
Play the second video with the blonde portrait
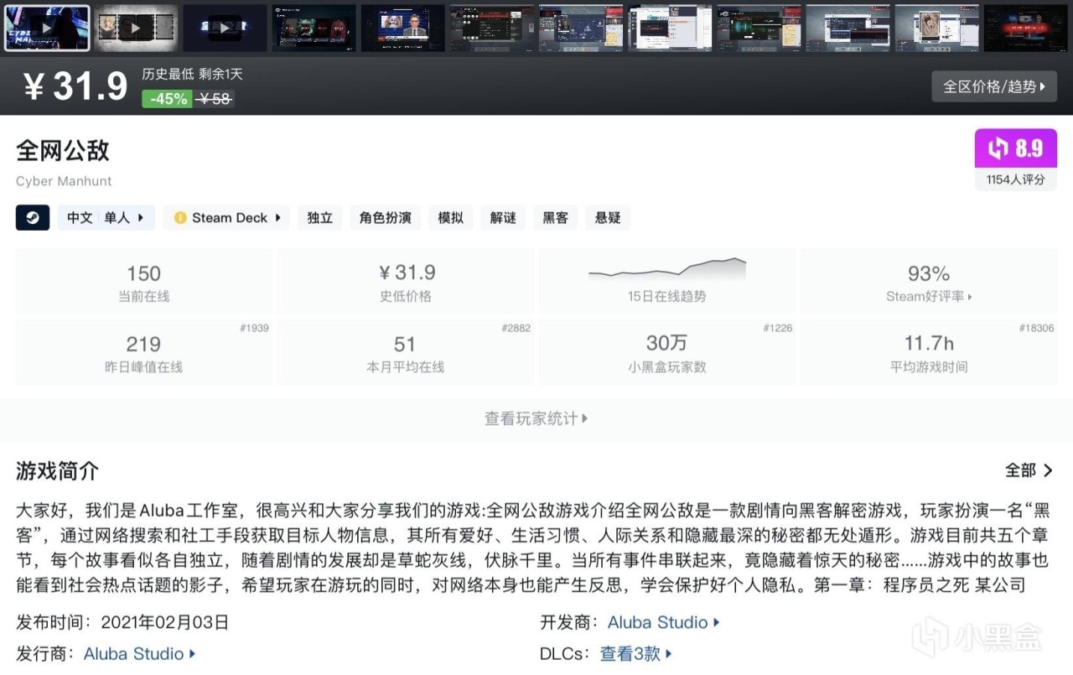pos(136,28)
